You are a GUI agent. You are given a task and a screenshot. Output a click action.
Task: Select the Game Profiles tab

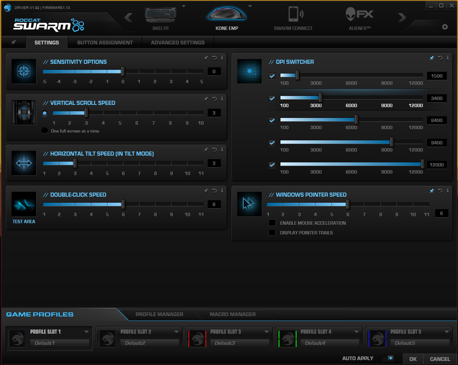coord(40,314)
